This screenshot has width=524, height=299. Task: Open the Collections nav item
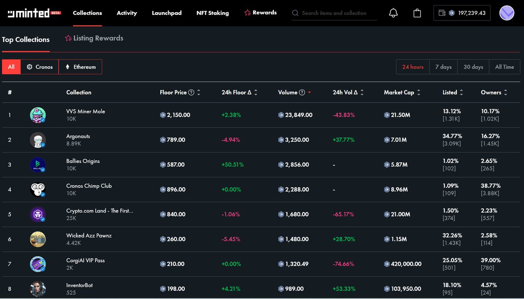coord(87,13)
